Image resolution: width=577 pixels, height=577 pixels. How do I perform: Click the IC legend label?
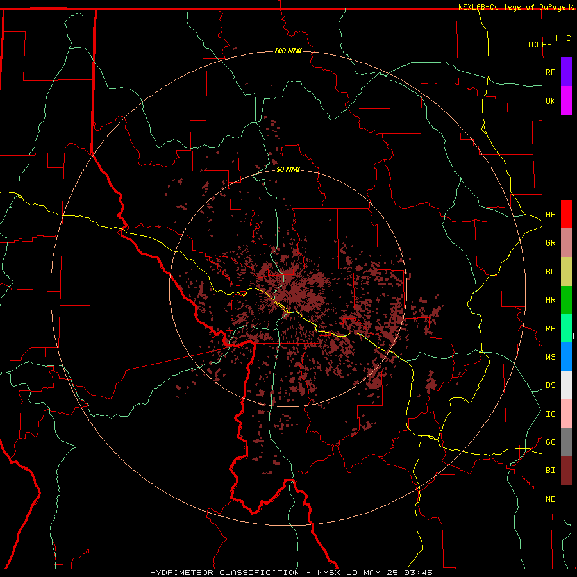pyautogui.click(x=550, y=414)
